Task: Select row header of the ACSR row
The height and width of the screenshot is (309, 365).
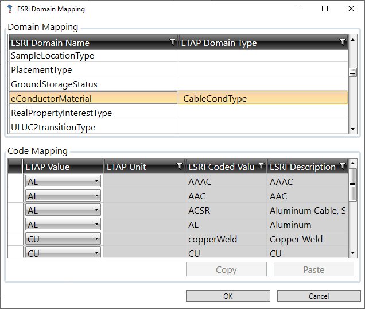Action: coord(15,210)
